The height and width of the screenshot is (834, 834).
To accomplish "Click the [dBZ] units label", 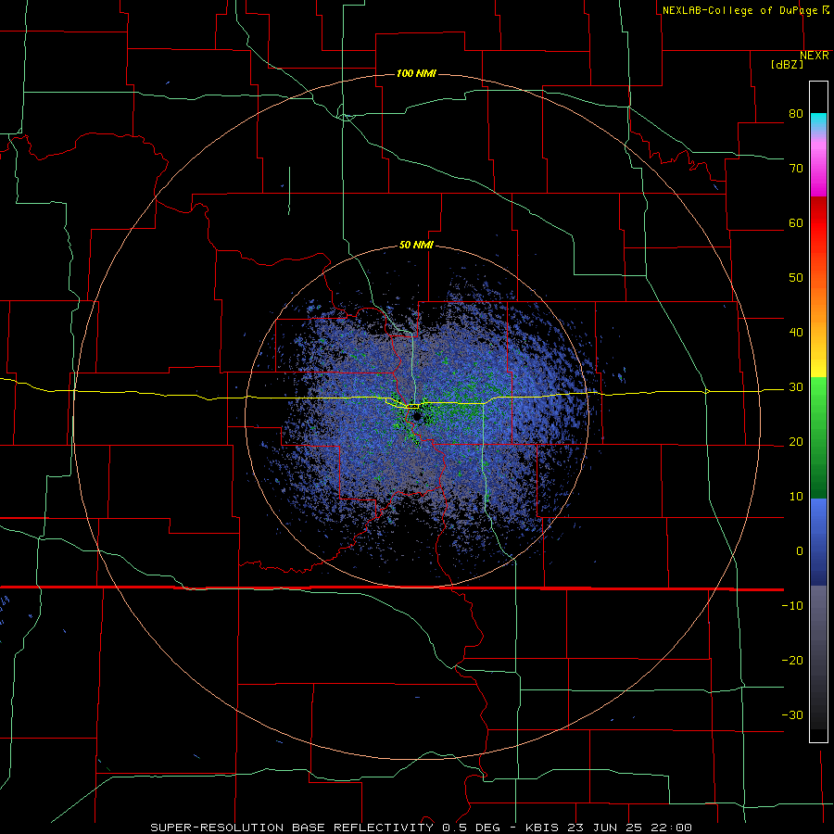I will [x=787, y=65].
